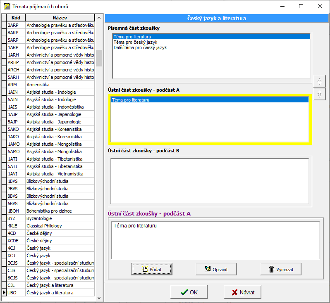Select 'Další téma pro český jazyk' item

(140, 48)
